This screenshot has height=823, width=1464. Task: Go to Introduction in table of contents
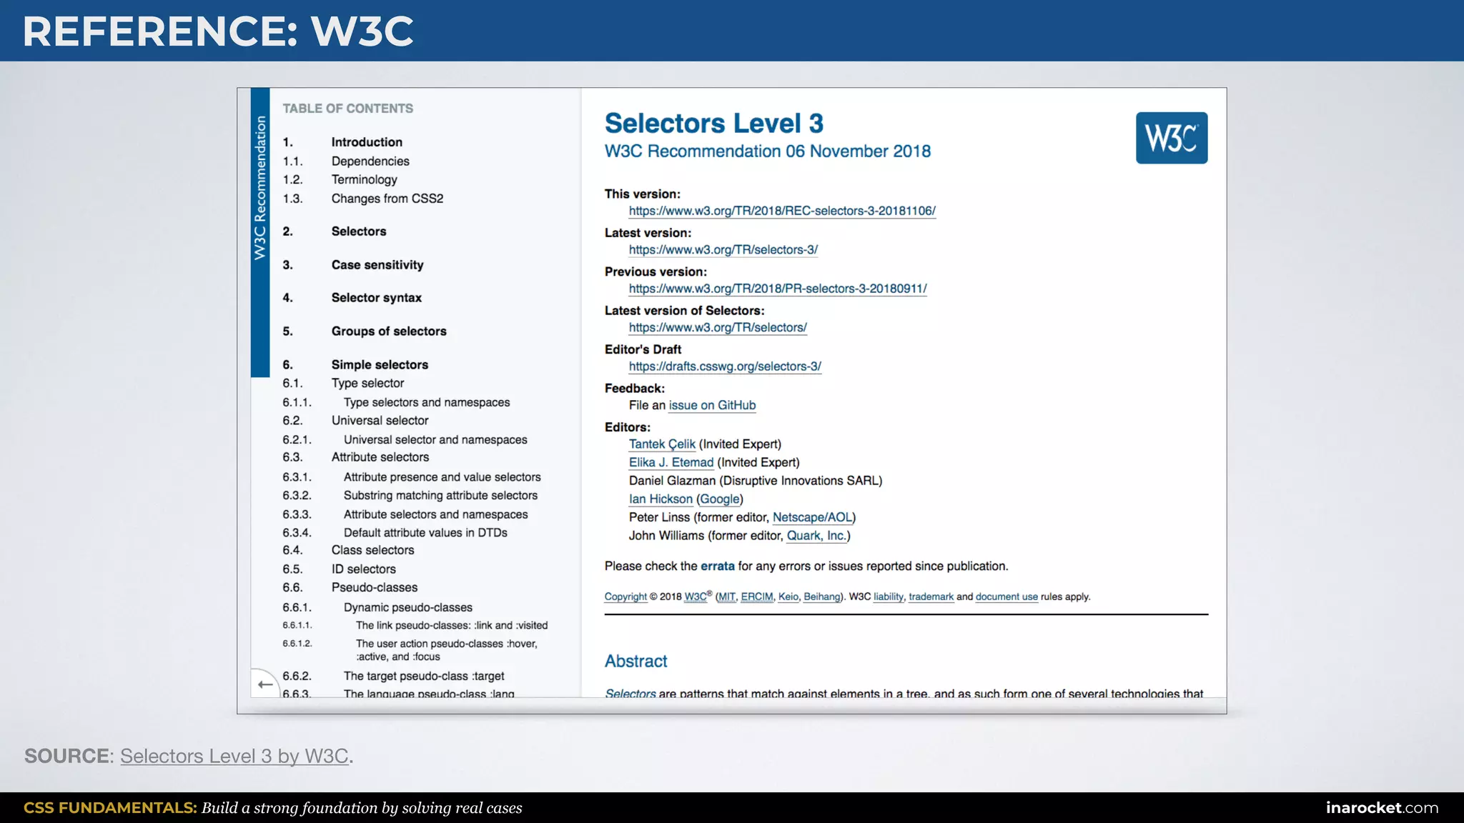[367, 142]
